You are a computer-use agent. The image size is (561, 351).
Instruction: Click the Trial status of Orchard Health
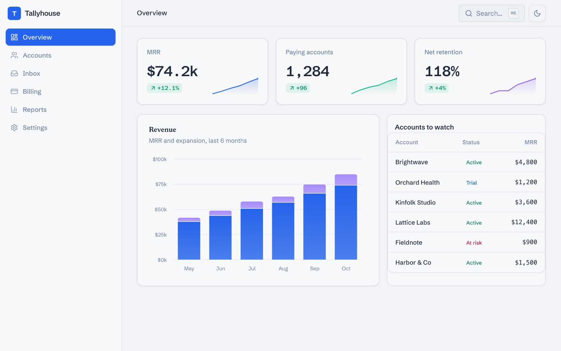[472, 183]
